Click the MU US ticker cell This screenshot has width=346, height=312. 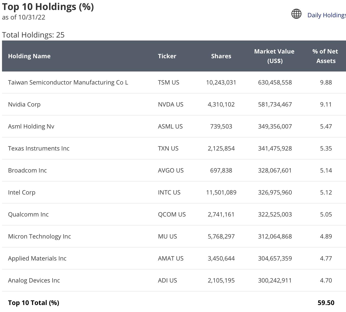pyautogui.click(x=167, y=236)
